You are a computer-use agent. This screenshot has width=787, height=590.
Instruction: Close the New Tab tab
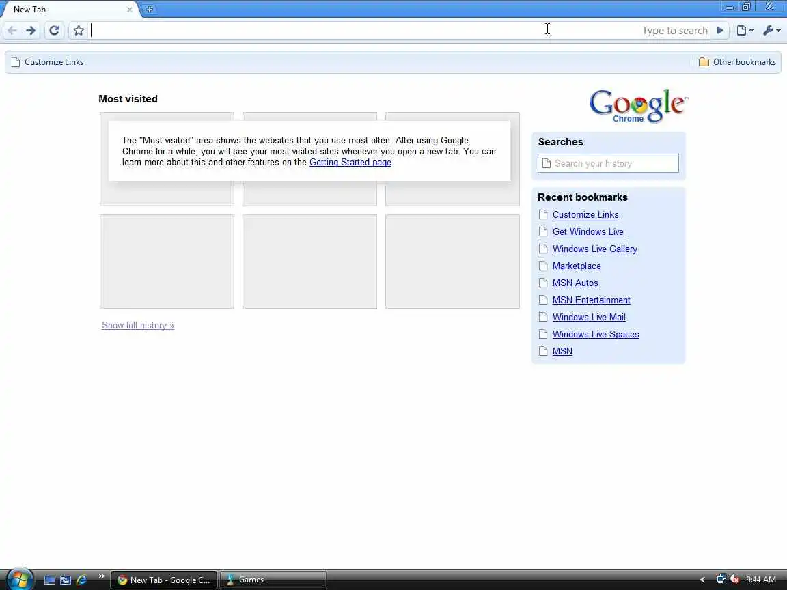130,10
